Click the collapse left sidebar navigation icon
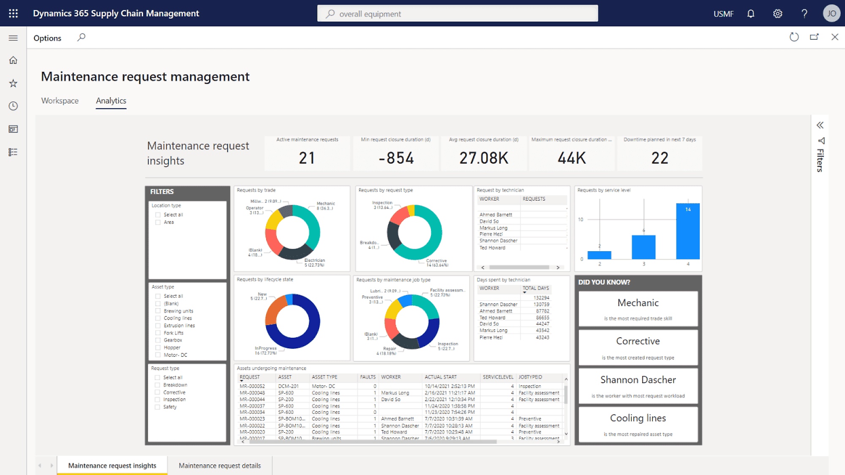The height and width of the screenshot is (475, 845). click(13, 38)
